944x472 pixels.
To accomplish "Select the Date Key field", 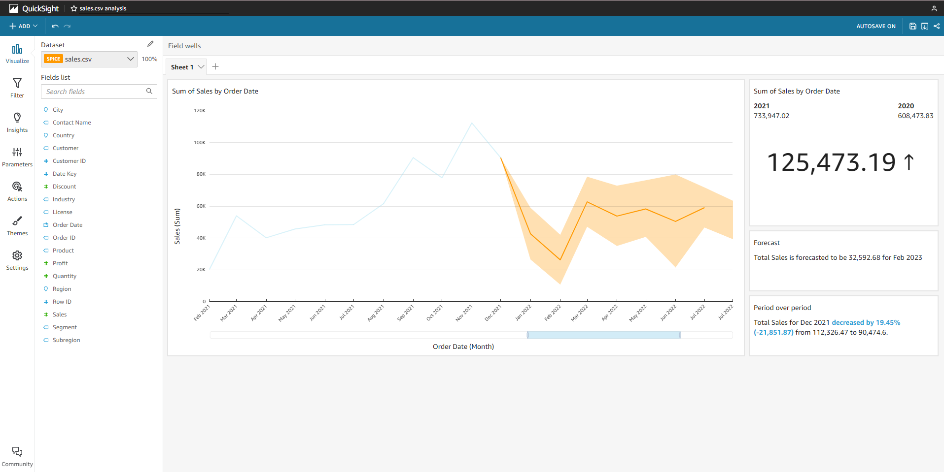I will [x=65, y=174].
